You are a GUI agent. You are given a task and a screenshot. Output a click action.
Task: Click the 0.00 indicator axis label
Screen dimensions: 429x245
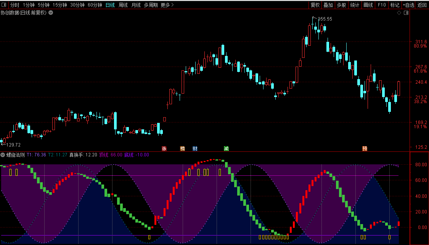(x=423, y=227)
